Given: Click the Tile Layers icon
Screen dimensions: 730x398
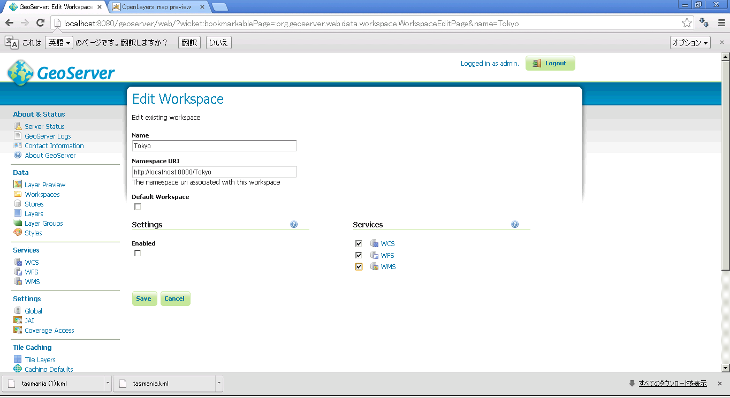Looking at the screenshot, I should 18,359.
